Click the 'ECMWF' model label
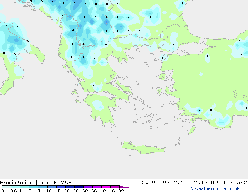The image size is (248, 192). click(x=63, y=183)
